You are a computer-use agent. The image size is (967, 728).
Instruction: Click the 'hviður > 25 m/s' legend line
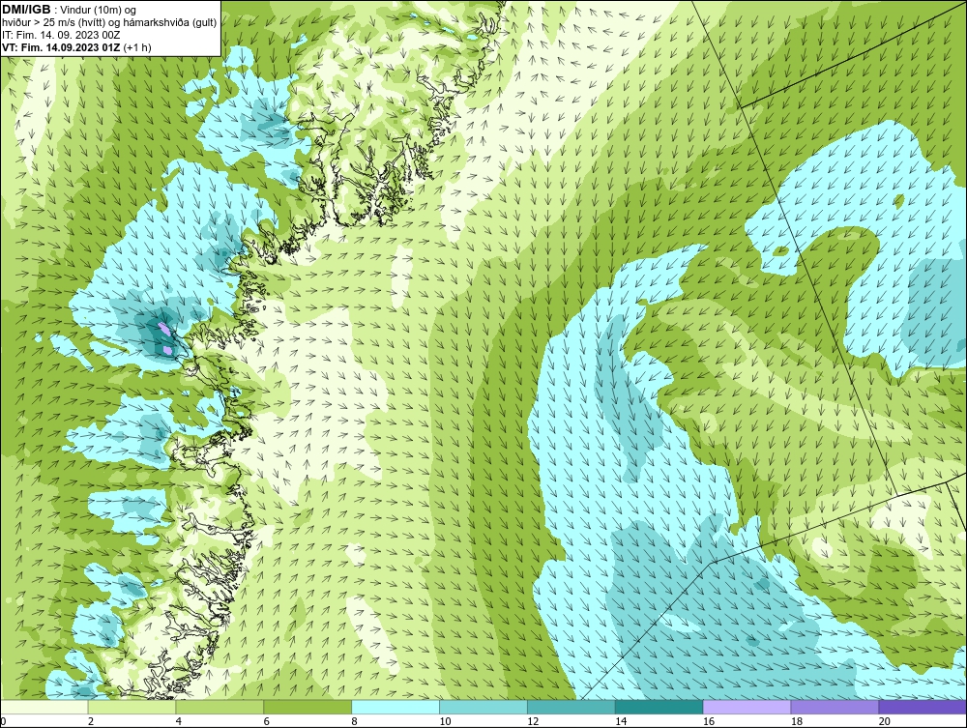point(109,23)
